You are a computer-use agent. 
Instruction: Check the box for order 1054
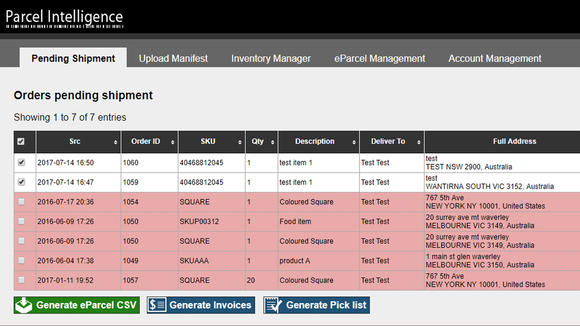coord(21,202)
